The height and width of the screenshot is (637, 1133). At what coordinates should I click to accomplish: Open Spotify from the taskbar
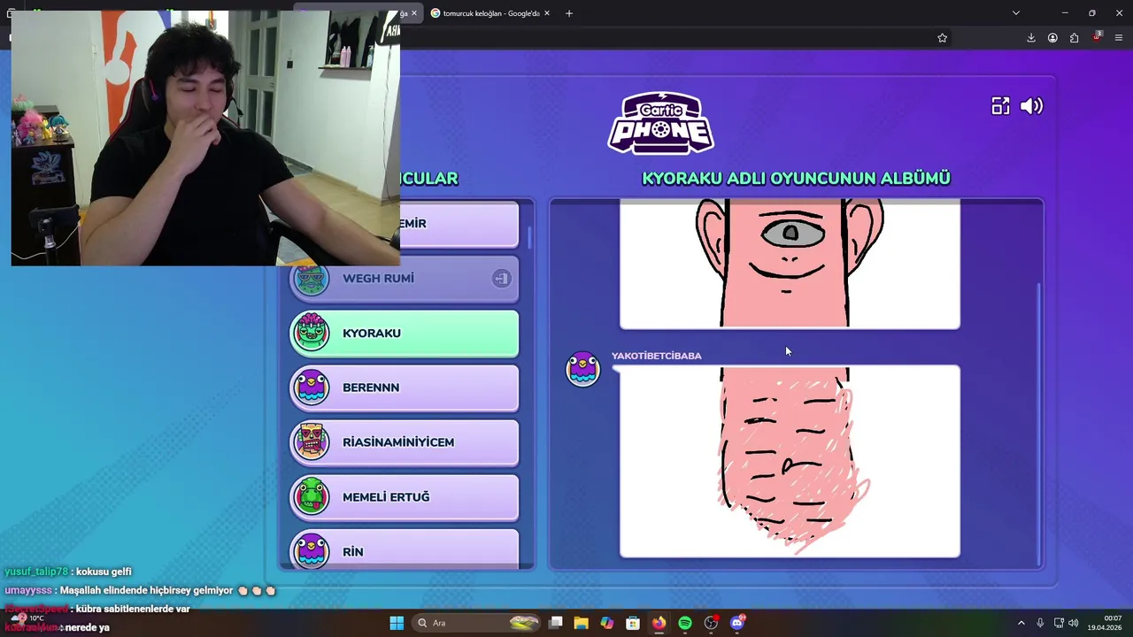685,623
